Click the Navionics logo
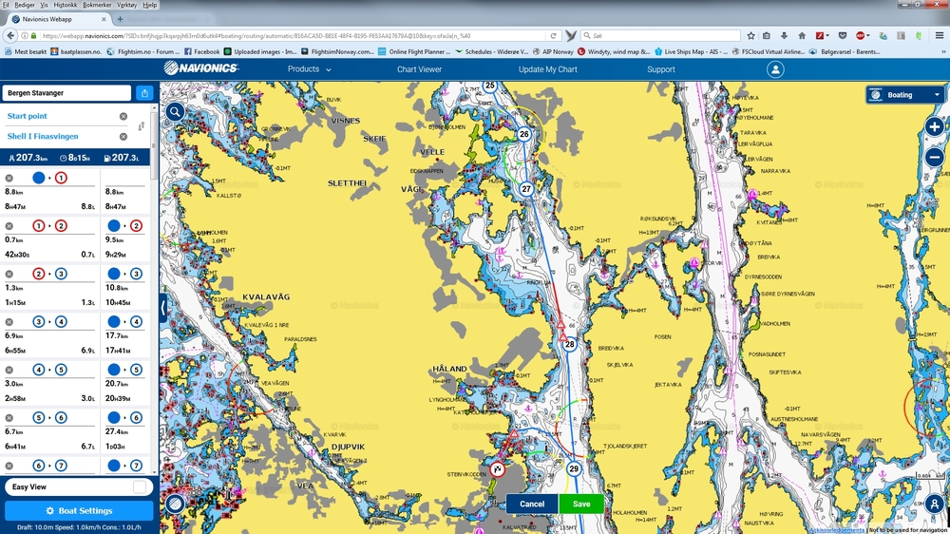This screenshot has width=950, height=534. [201, 68]
